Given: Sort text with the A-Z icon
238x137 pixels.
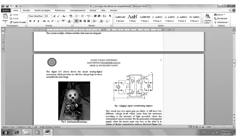Looking at the screenshot, I should 104,16.
